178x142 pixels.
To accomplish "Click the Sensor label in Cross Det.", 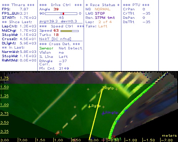I will click(46, 48).
